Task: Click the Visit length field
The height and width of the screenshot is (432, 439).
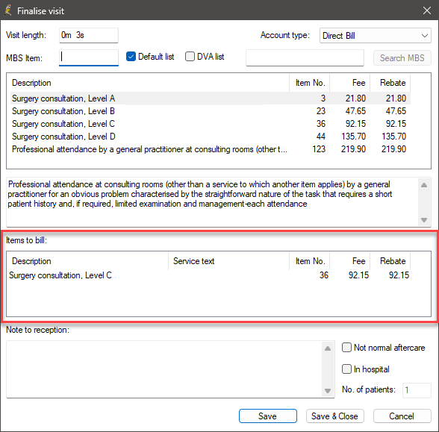Action: click(x=89, y=35)
